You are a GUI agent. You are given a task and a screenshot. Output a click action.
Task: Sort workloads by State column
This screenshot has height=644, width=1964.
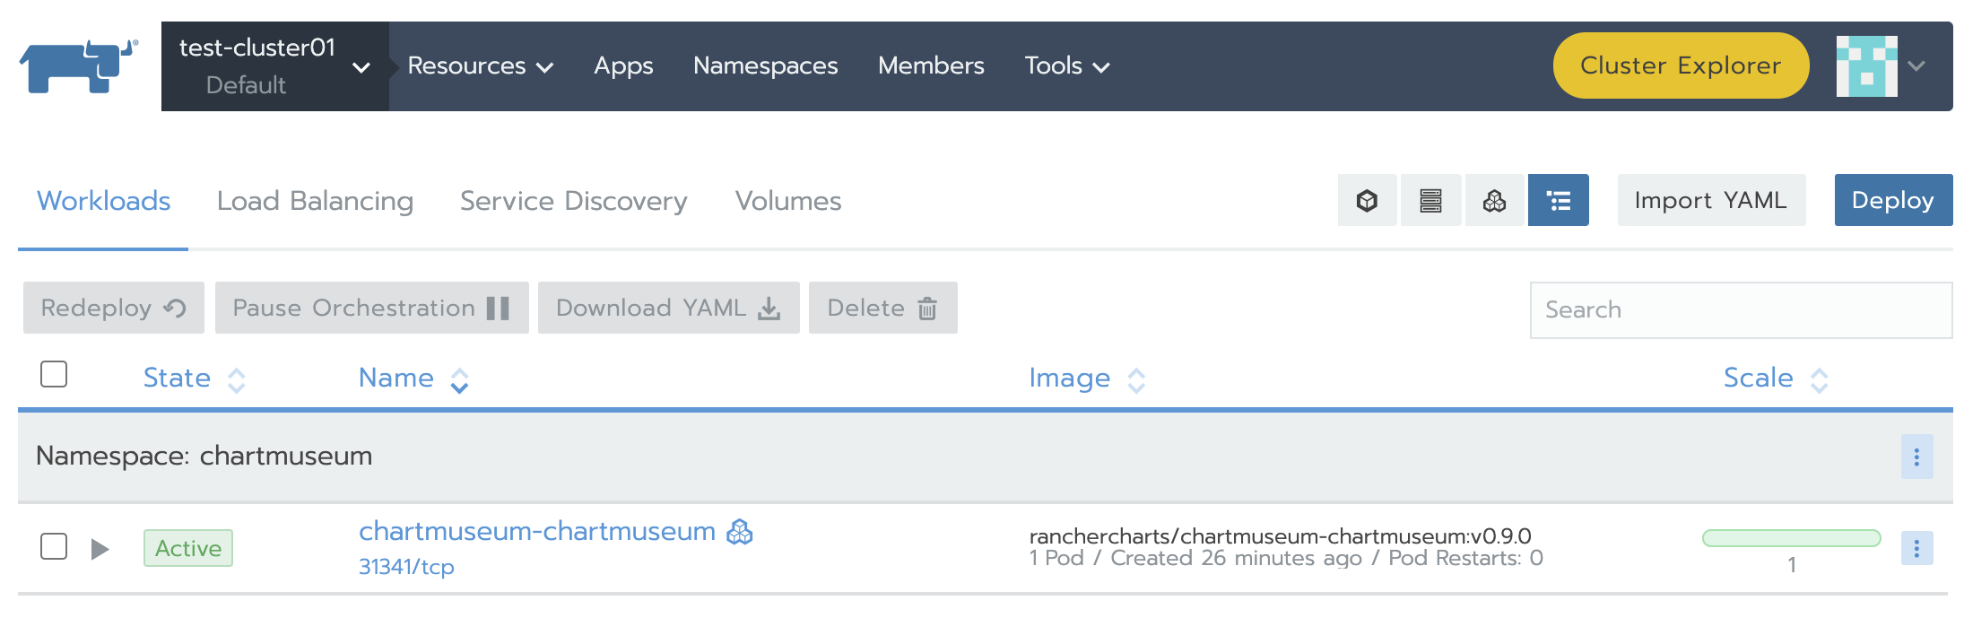point(195,379)
